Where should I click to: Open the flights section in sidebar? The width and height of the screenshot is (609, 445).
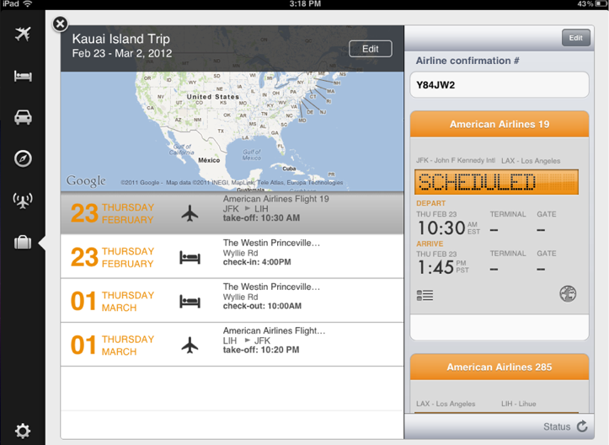point(23,35)
